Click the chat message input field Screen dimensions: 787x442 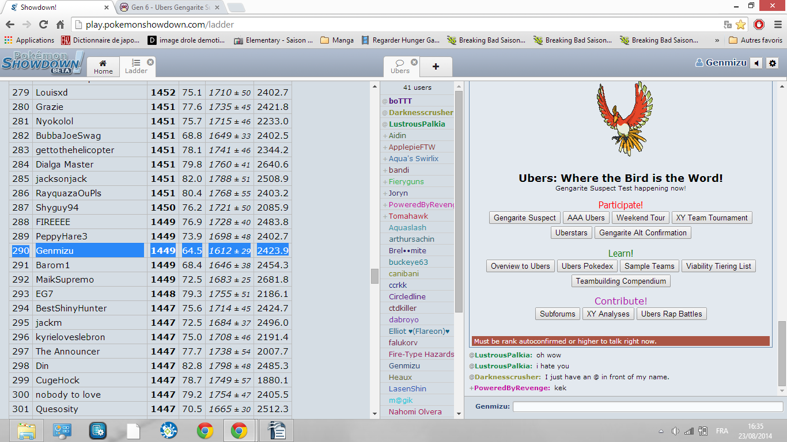point(648,406)
